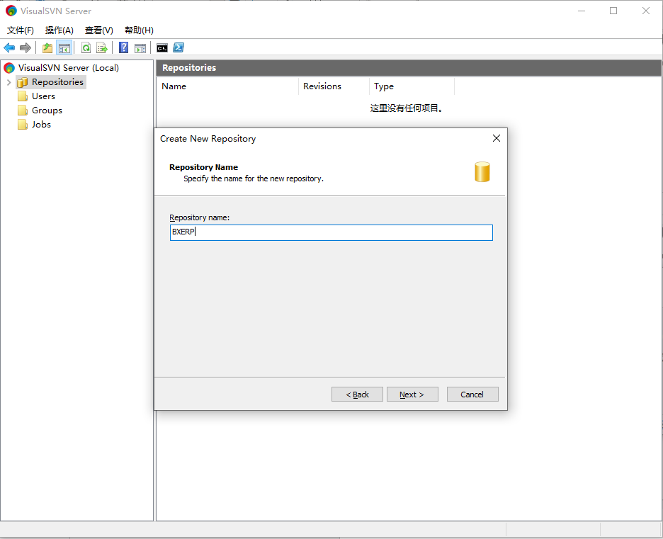This screenshot has height=539, width=663.
Task: Click the Back arrow toolbar icon
Action: pos(9,47)
